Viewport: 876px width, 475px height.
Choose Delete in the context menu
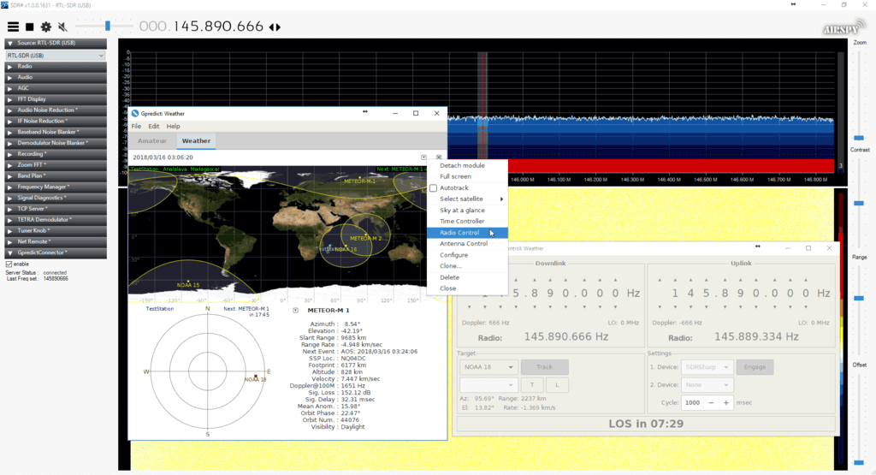click(x=467, y=277)
